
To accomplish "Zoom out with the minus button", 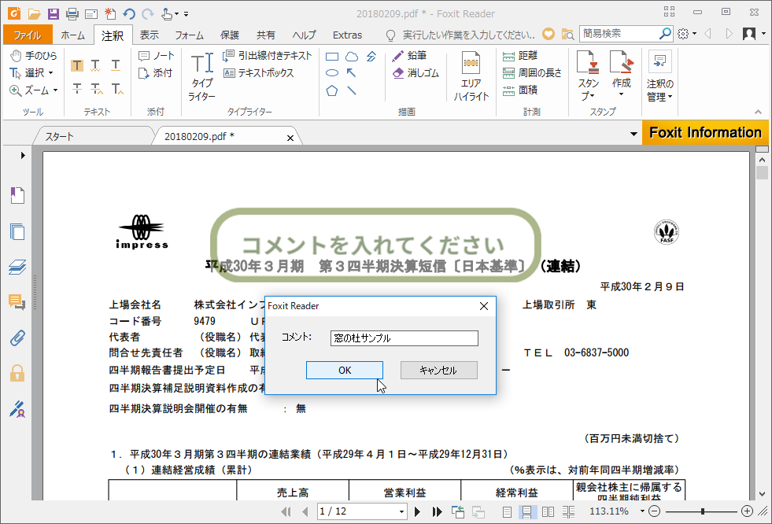I will click(x=654, y=511).
